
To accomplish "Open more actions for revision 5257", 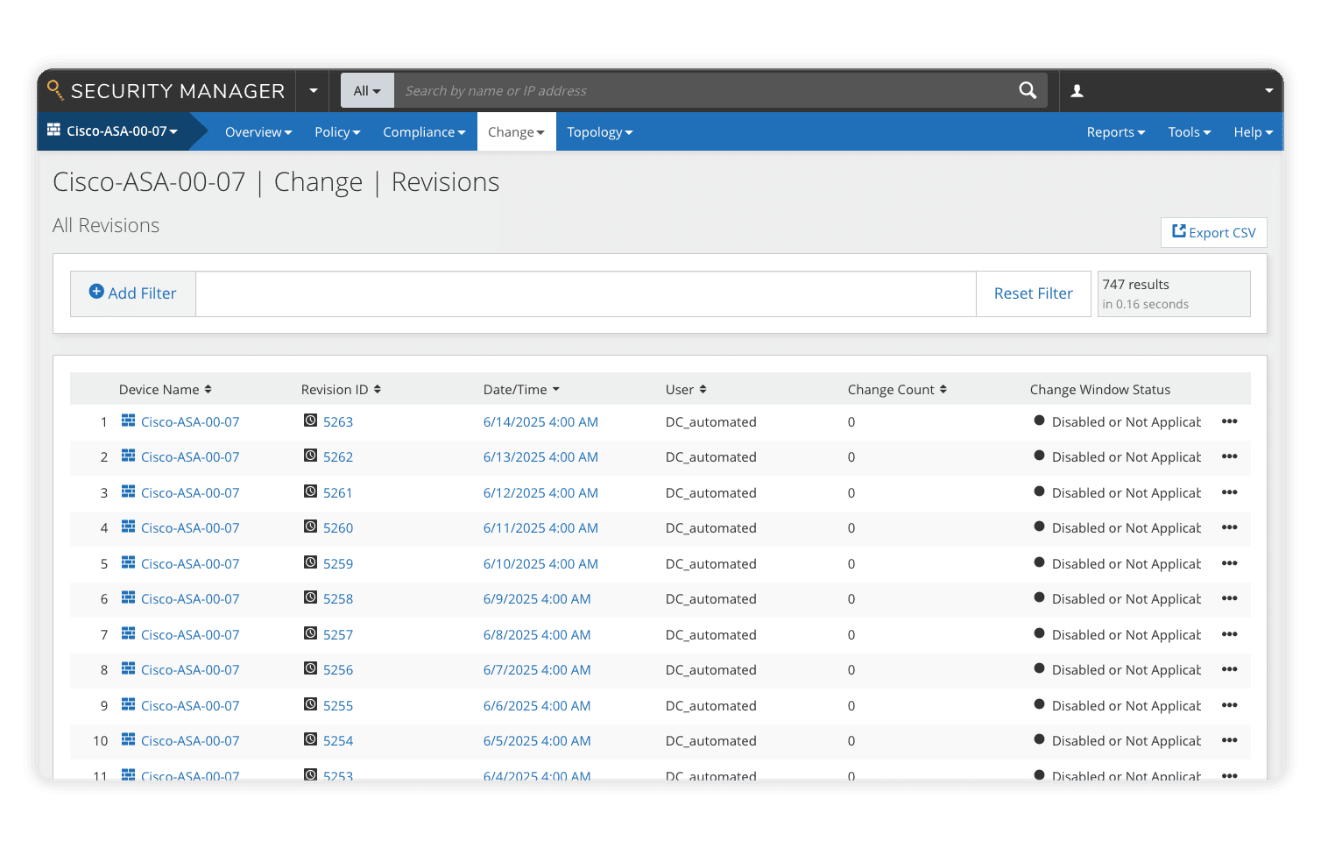I will (1230, 634).
